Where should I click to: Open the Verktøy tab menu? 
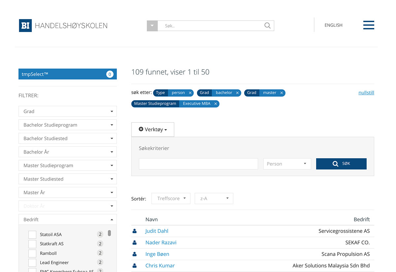[x=152, y=130]
